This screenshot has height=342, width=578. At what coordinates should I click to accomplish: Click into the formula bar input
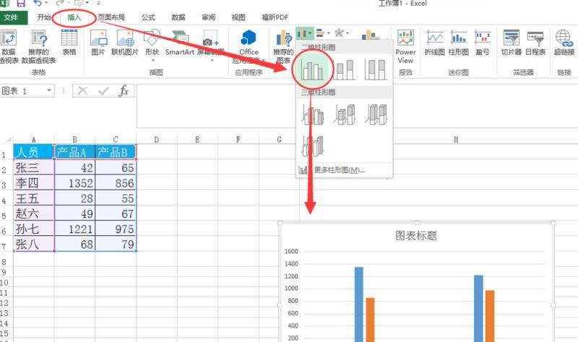[x=357, y=106]
